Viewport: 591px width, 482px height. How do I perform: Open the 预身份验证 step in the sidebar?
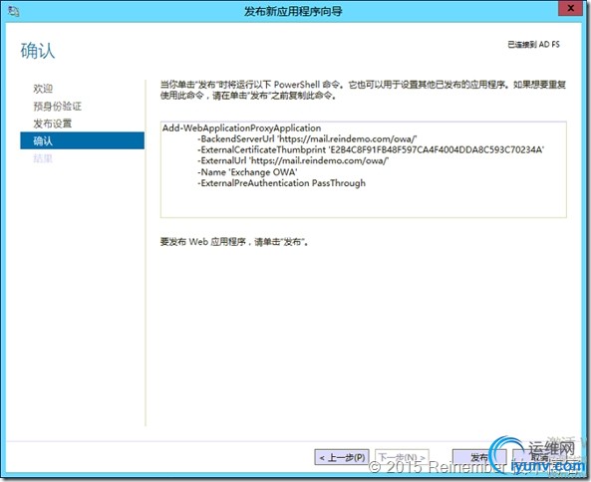click(57, 107)
